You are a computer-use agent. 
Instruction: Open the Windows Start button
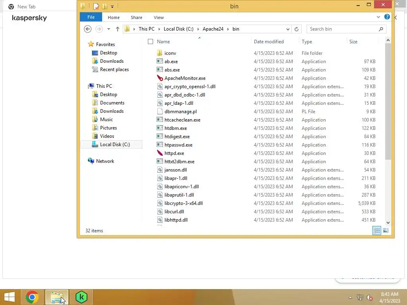point(10,297)
